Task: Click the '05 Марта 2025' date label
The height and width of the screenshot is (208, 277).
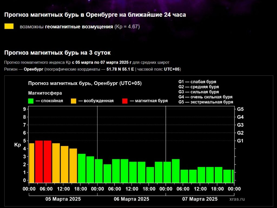Action: click(63, 199)
